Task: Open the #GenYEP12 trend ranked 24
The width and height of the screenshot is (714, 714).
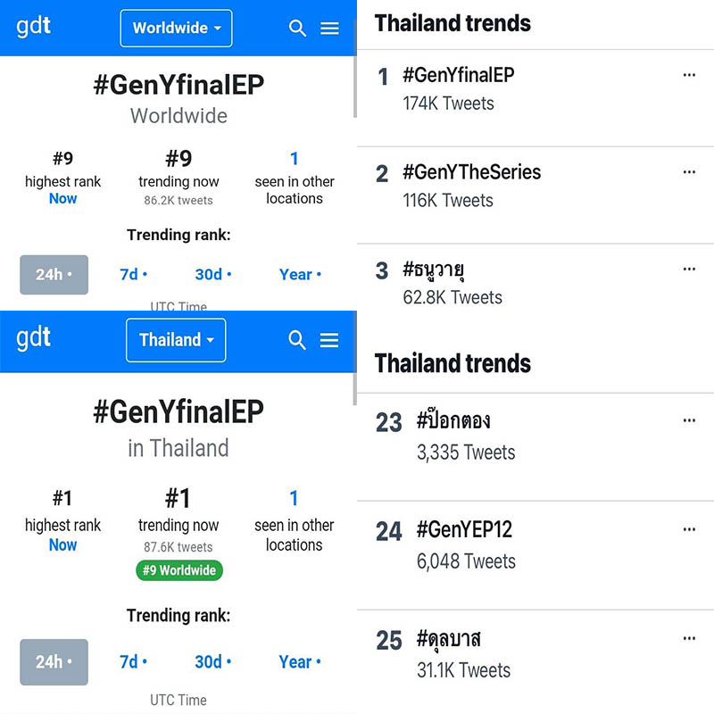Action: pos(464,530)
